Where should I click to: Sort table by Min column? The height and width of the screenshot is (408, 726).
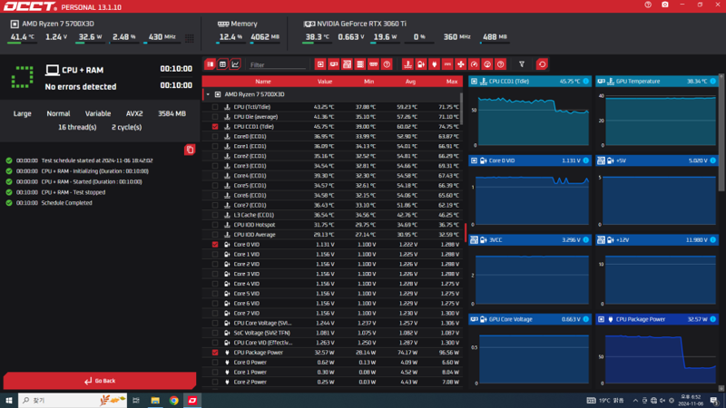point(368,82)
